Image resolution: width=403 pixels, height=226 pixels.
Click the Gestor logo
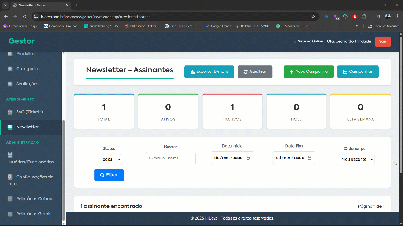(21, 41)
